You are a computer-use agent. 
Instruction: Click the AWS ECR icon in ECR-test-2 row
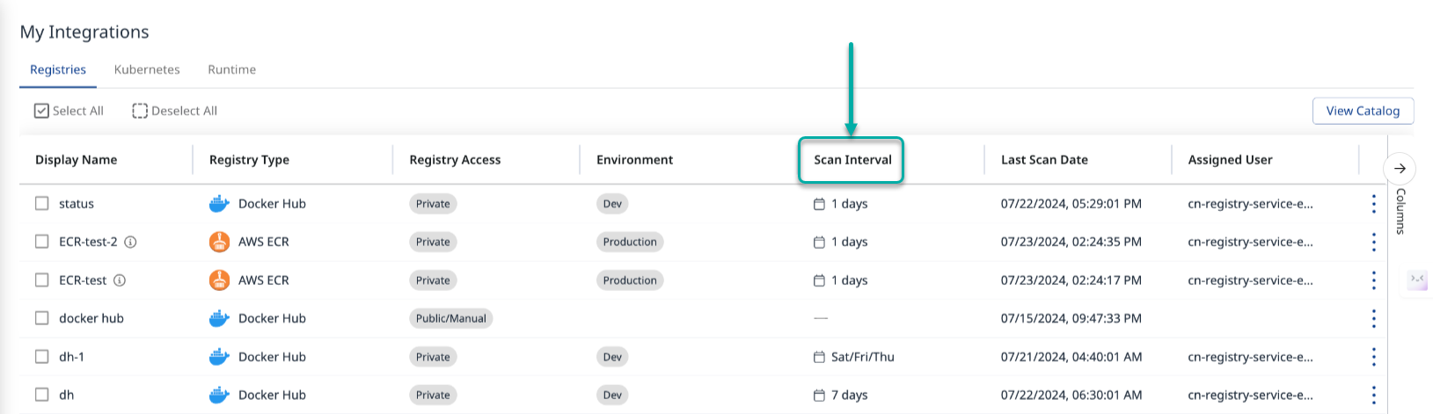(x=219, y=242)
